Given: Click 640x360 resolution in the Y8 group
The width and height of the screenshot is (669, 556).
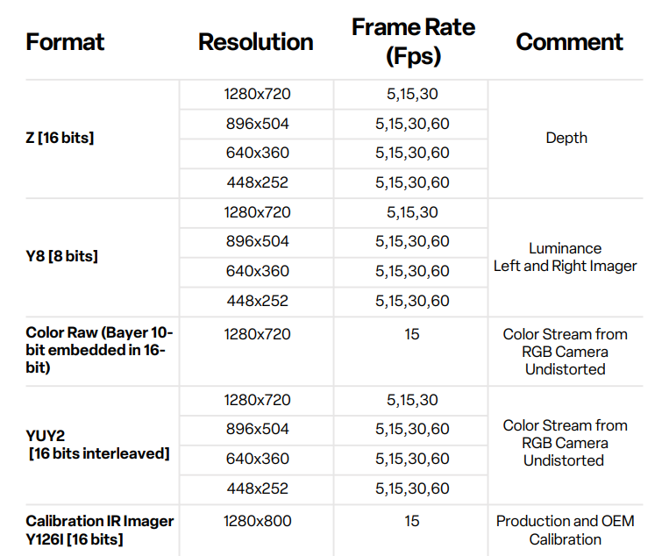Looking at the screenshot, I should coord(256,271).
